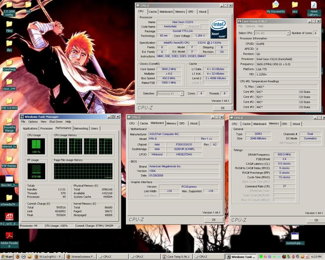The width and height of the screenshot is (325, 260).
Task: Click the '911us/vgt911' taskbar button
Action: point(49,257)
